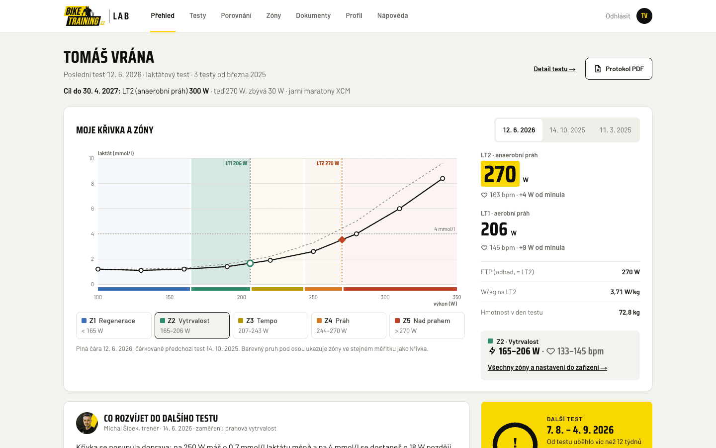
Task: Select the Z4 Práh zone card
Action: tap(349, 326)
